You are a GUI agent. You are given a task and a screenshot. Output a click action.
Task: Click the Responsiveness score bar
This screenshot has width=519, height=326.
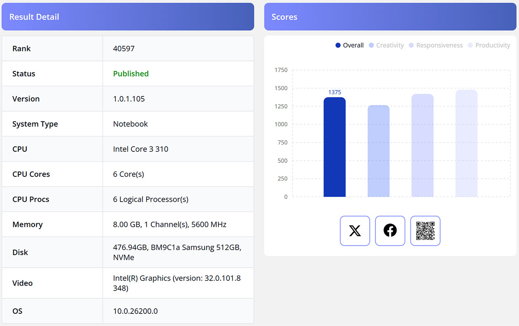(x=422, y=146)
